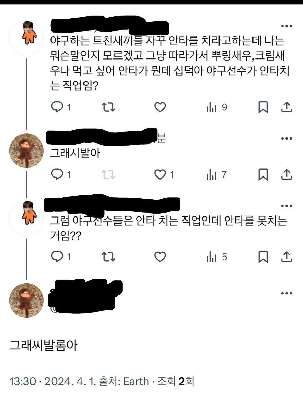Screen dimensions: 303x394
Task: Open more options on first tweet
Action: point(286,26)
